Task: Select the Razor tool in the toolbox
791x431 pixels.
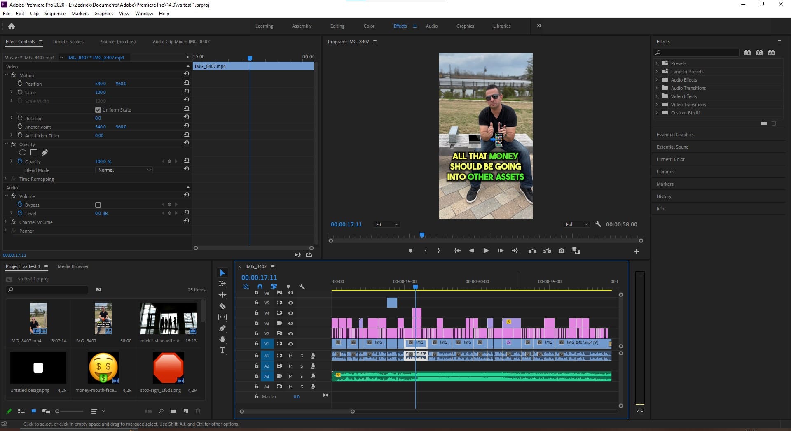Action: point(222,306)
